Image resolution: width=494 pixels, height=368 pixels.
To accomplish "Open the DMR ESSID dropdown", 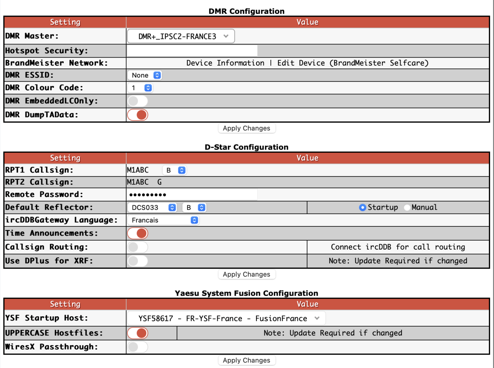I will [145, 75].
